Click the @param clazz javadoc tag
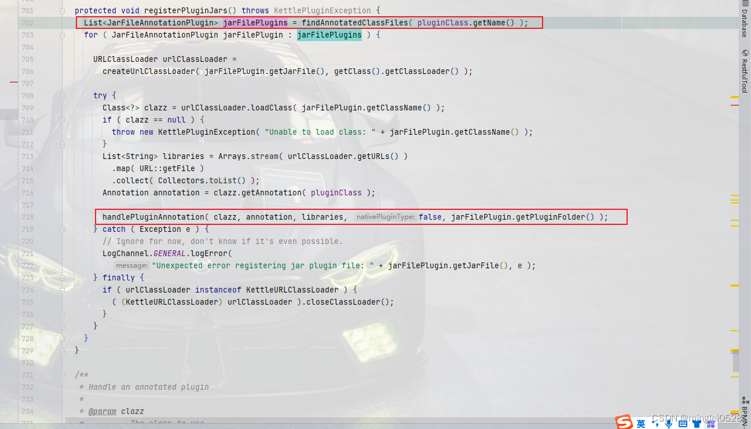The image size is (751, 429). click(102, 411)
